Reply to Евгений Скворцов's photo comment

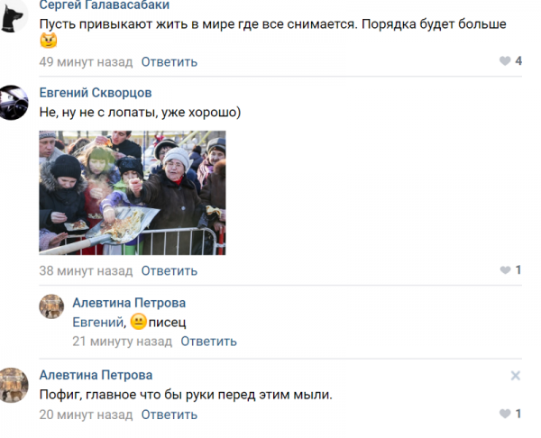pos(170,271)
